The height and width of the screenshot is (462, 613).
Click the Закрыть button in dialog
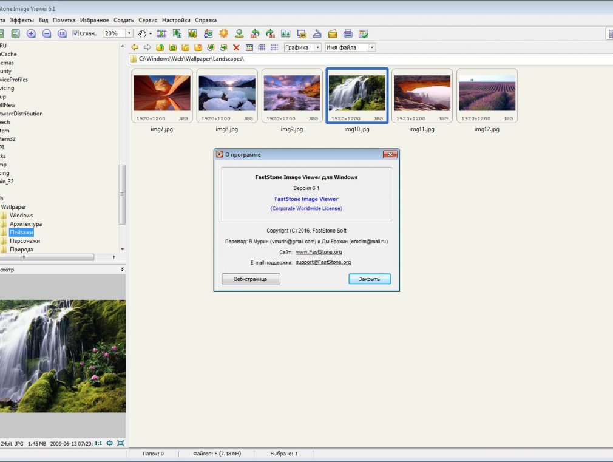tap(370, 279)
